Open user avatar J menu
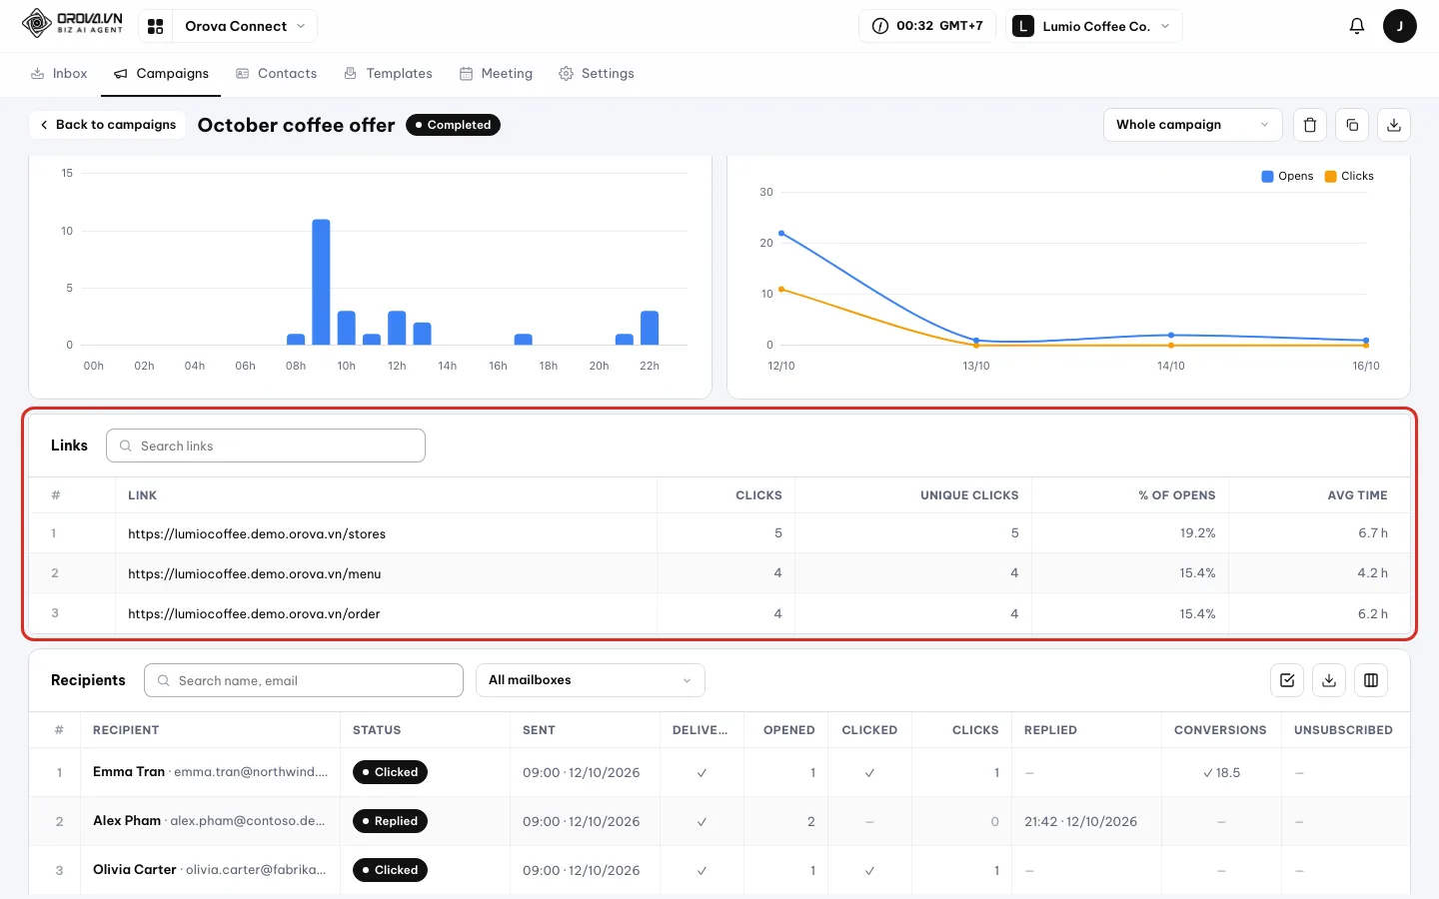Screen dimensions: 1439x899 1400,26
